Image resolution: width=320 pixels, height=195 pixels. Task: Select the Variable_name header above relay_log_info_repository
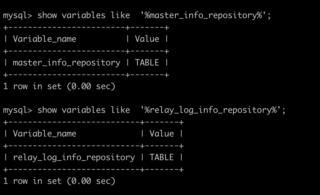(x=44, y=134)
